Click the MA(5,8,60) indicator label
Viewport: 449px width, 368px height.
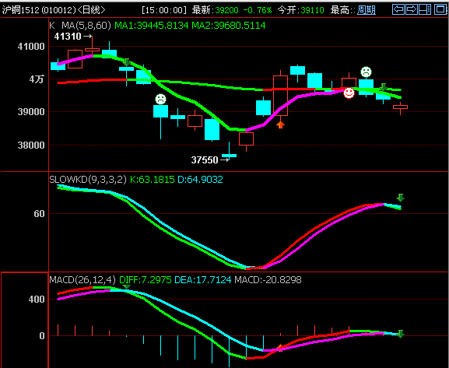coord(86,26)
